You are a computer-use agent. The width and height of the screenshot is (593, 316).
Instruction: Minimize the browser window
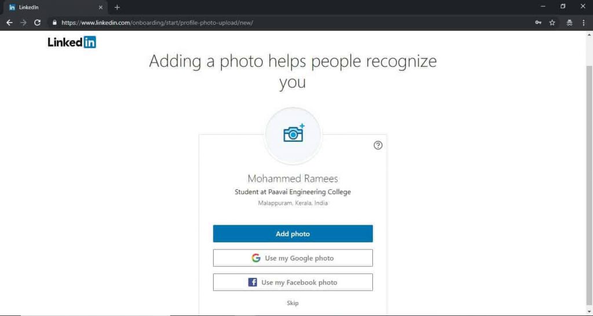[x=543, y=6]
